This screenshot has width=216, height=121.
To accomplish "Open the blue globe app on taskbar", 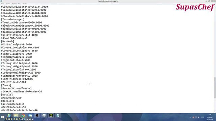I will coord(30,116).
